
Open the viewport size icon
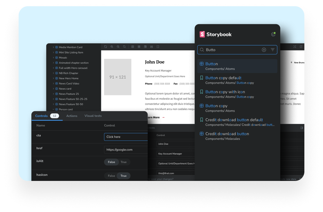(x=145, y=47)
